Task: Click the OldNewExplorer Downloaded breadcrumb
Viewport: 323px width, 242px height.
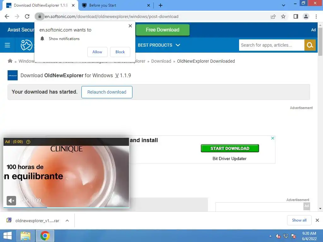Action: tap(206, 61)
